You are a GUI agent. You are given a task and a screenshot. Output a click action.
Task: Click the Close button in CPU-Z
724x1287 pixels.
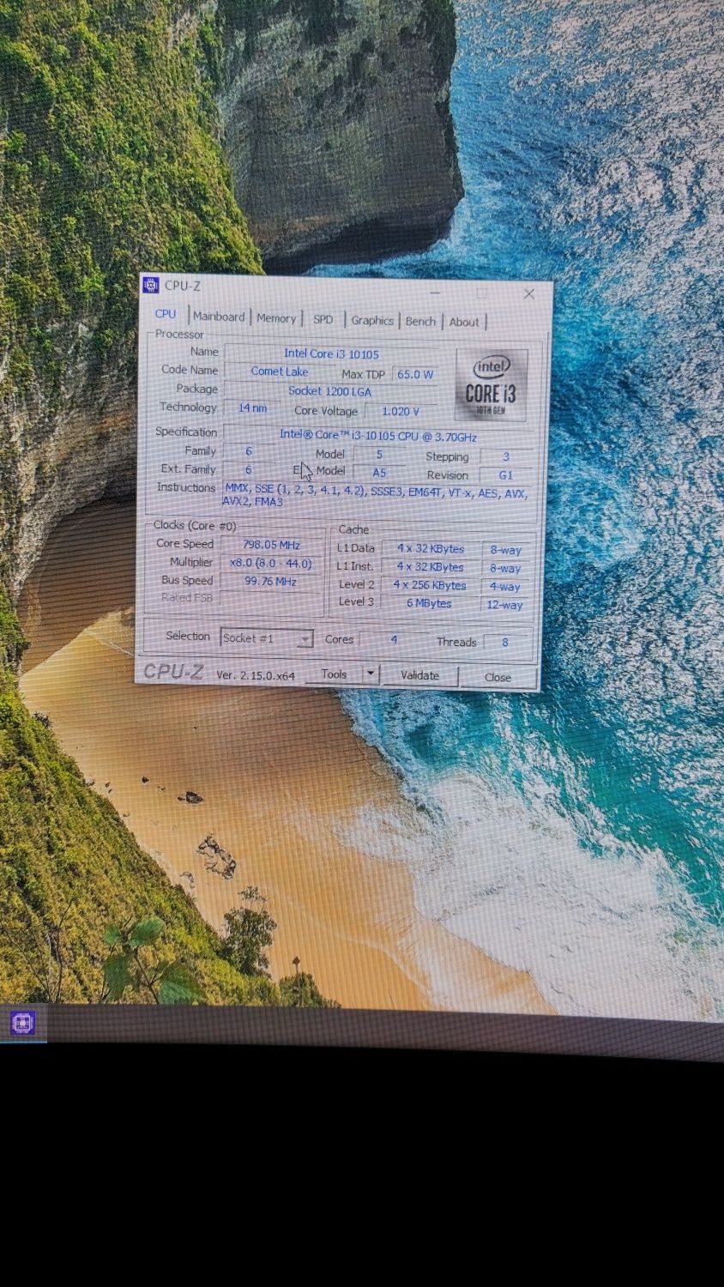click(x=498, y=677)
